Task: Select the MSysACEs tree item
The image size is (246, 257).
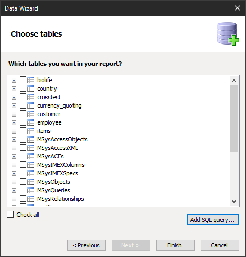Action: coord(50,156)
